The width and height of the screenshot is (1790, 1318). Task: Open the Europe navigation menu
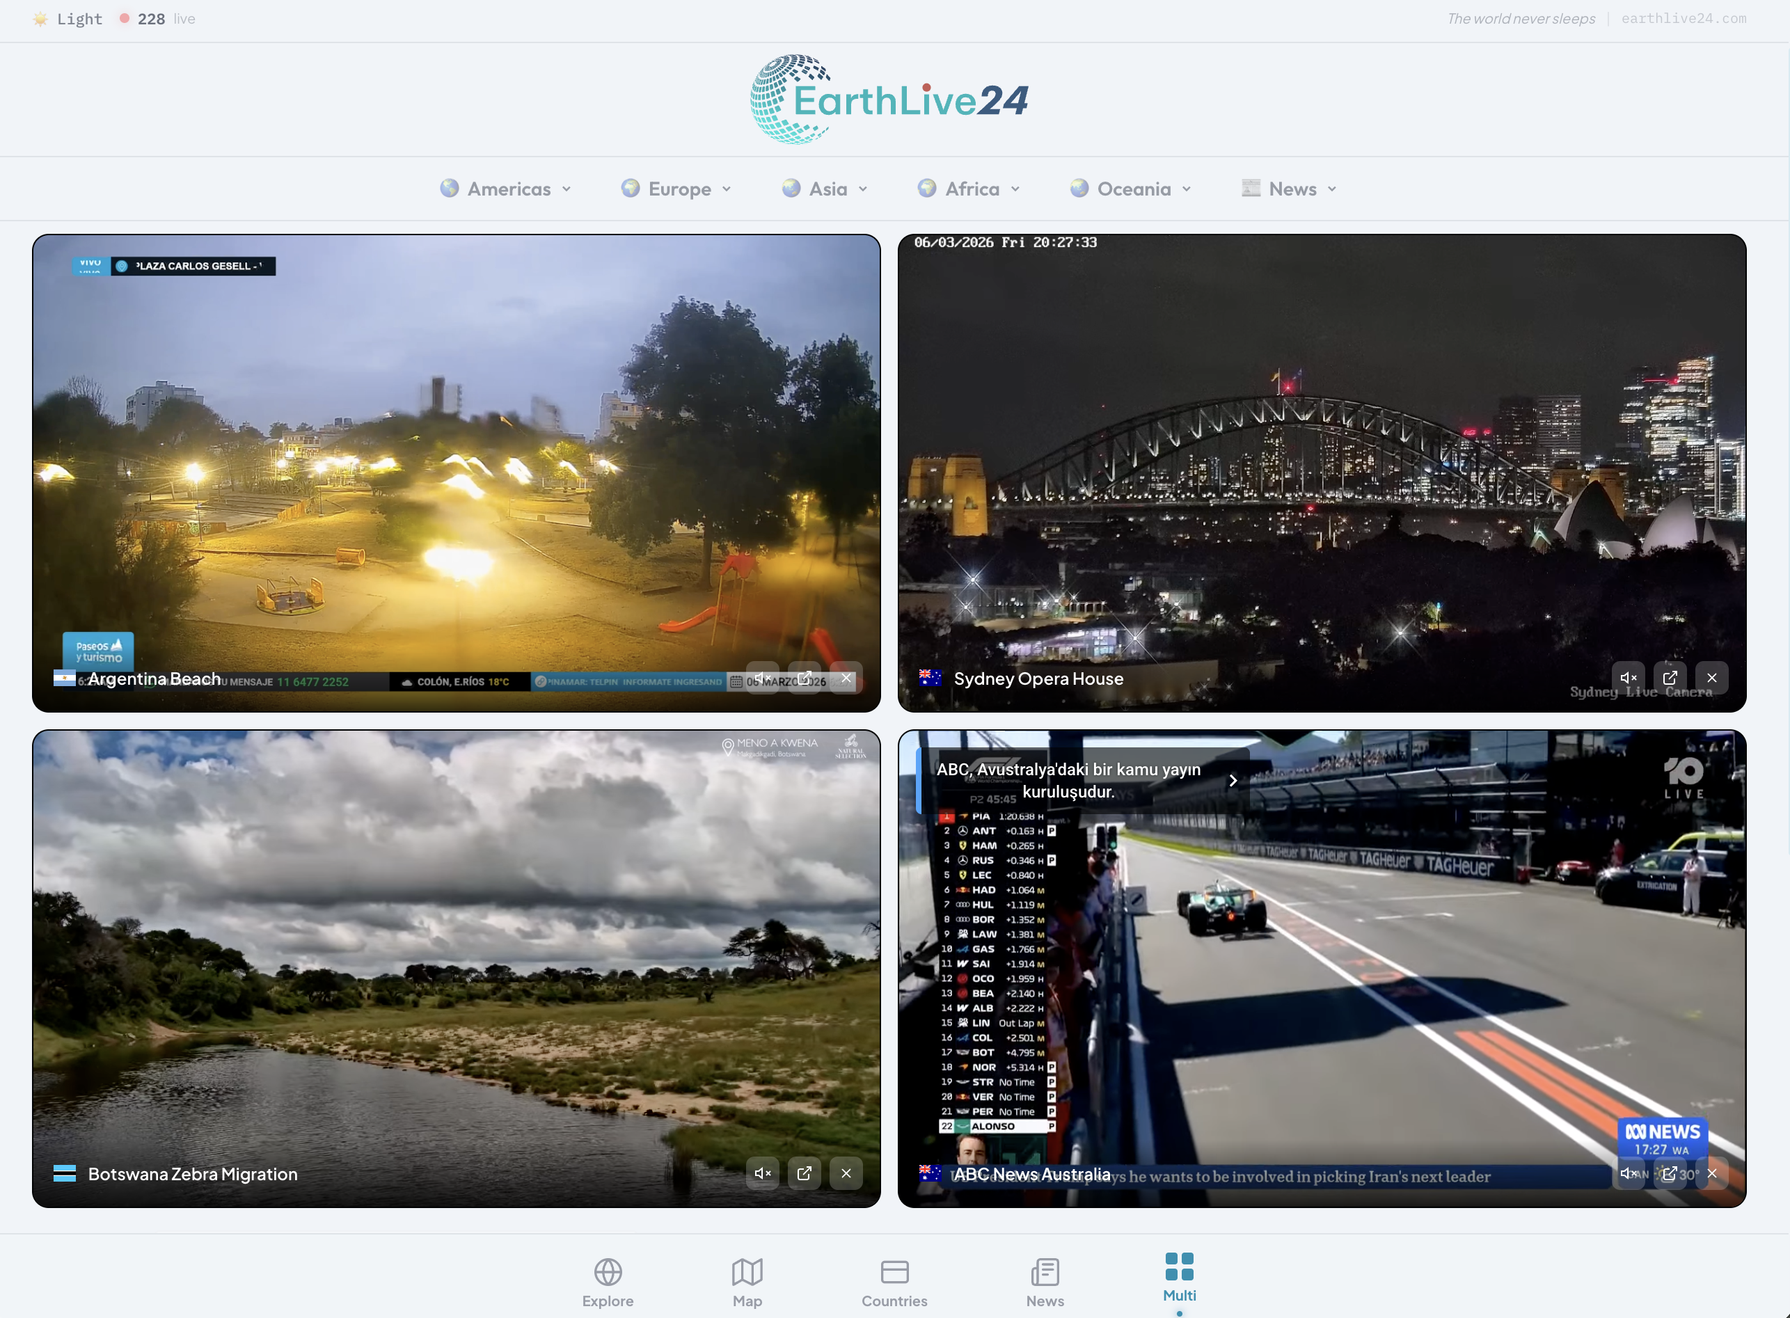click(676, 189)
